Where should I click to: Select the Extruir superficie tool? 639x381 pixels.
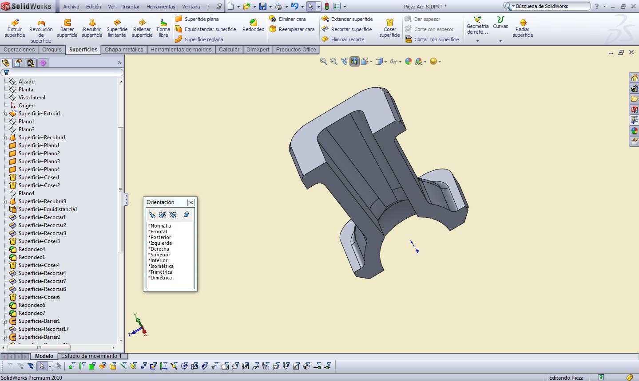tap(15, 28)
